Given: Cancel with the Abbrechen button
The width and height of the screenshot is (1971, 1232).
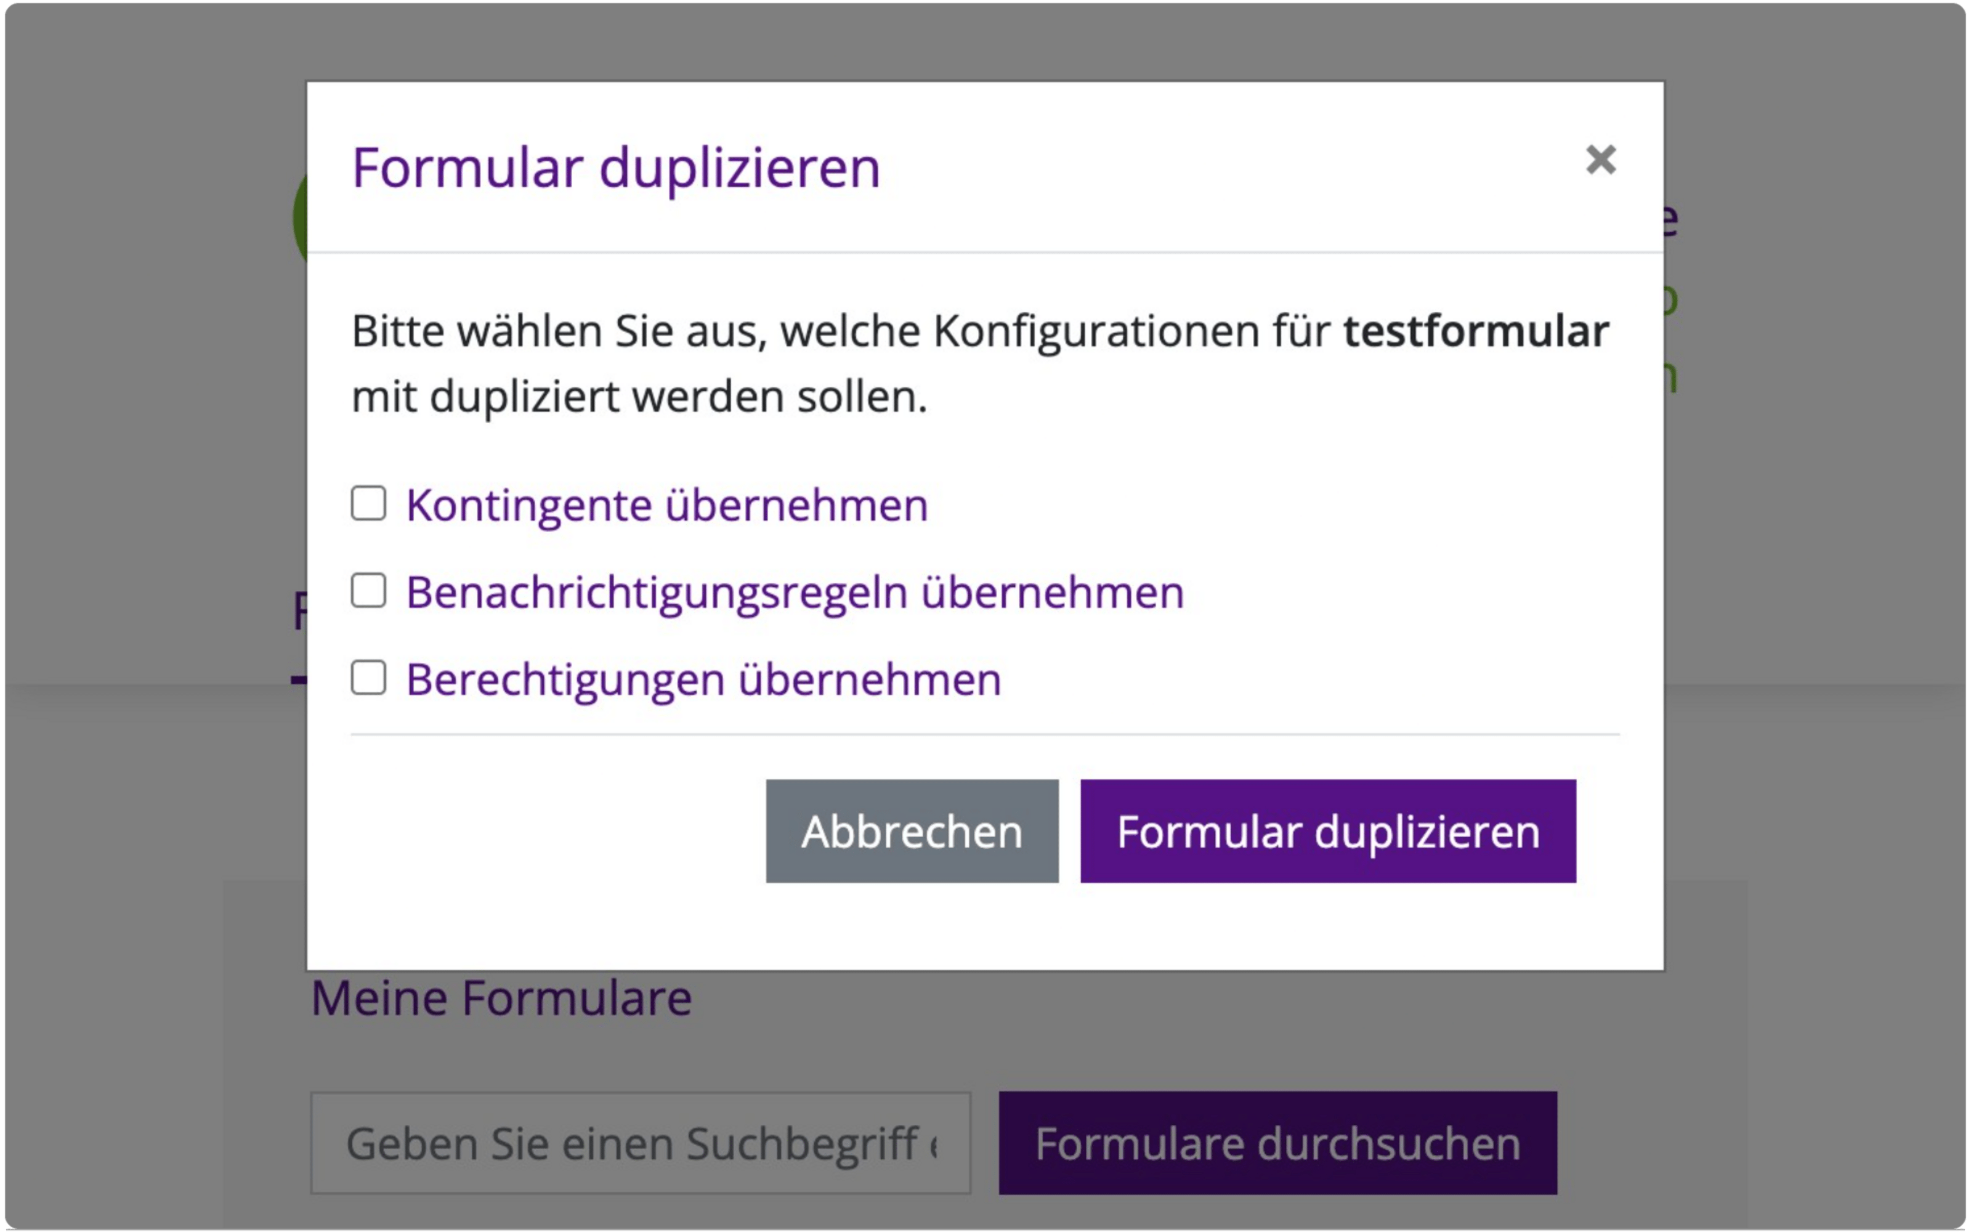Looking at the screenshot, I should (x=912, y=831).
